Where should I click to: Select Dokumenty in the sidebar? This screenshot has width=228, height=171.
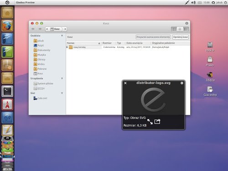(x=42, y=50)
